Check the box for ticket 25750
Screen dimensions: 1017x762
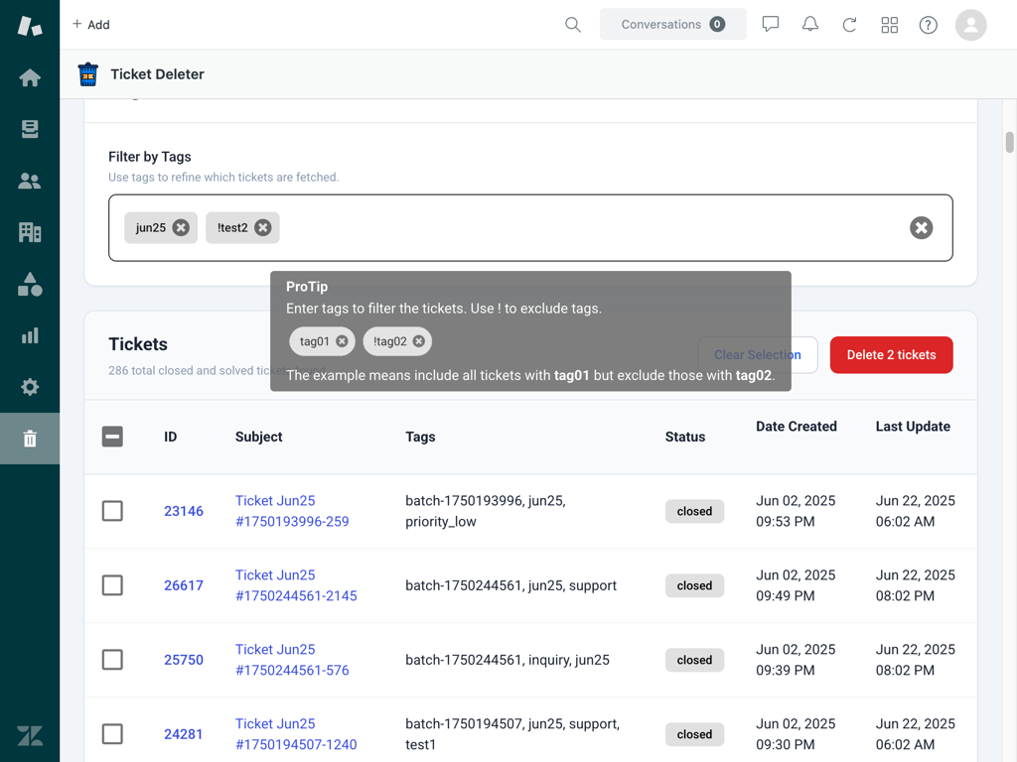pos(112,660)
